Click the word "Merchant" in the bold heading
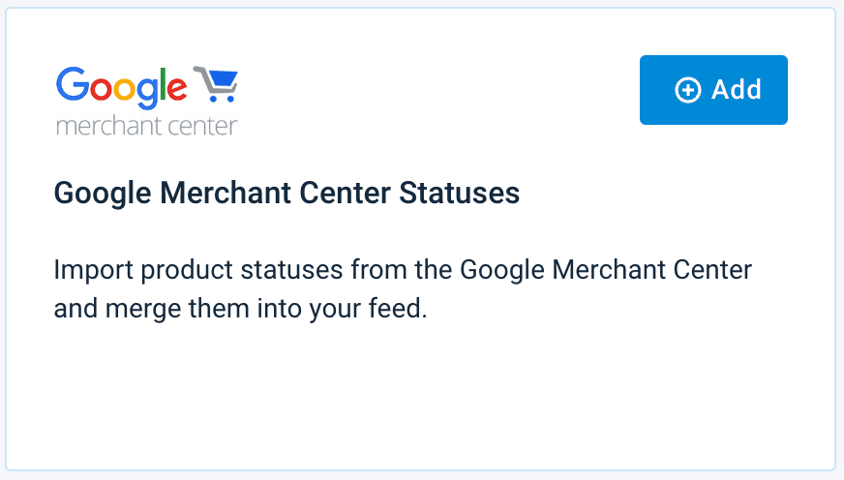This screenshot has width=844, height=480. 226,194
